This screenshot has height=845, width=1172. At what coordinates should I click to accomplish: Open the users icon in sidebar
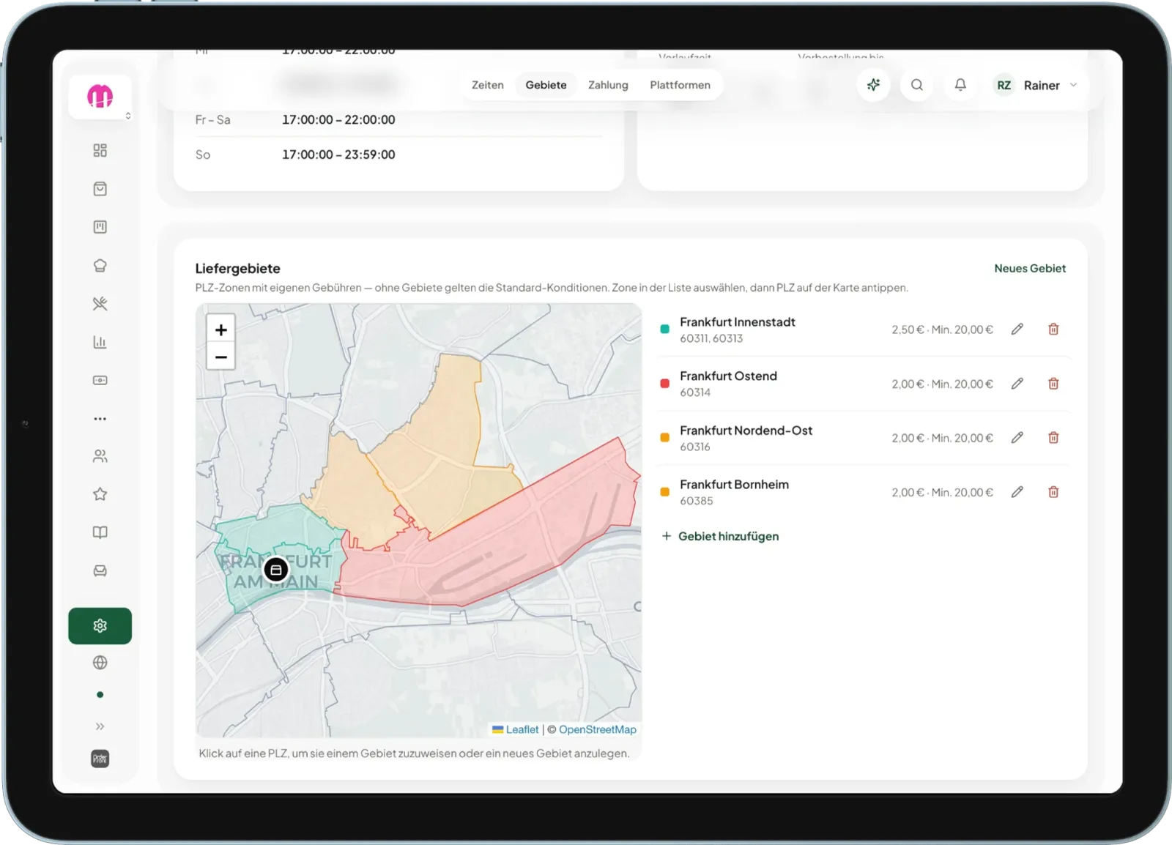click(100, 456)
